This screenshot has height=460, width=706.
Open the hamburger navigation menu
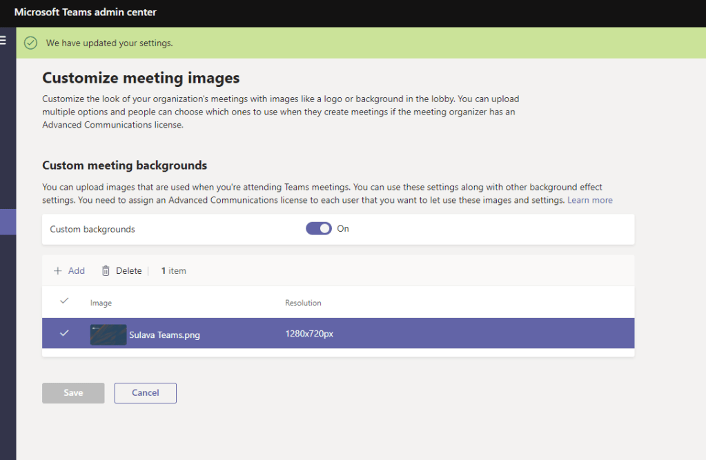[x=3, y=41]
